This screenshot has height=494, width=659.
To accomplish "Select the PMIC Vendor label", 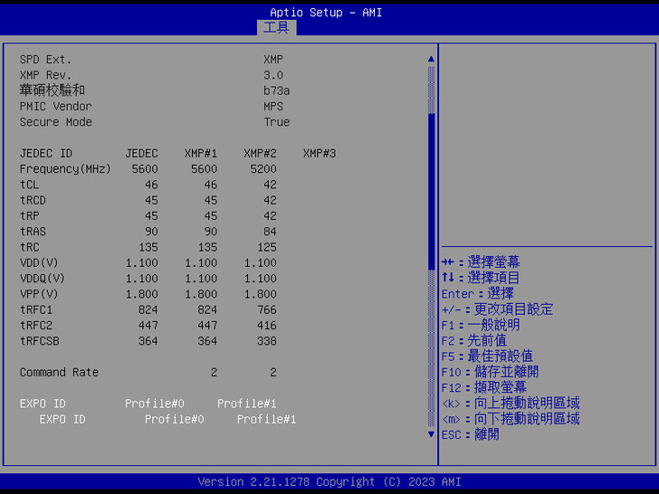I will 55,106.
